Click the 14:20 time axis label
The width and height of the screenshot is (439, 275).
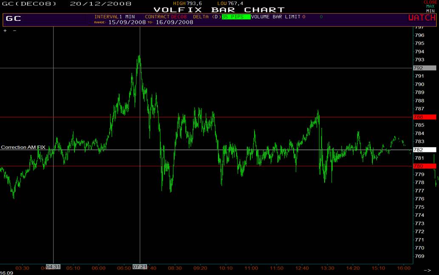(353, 268)
